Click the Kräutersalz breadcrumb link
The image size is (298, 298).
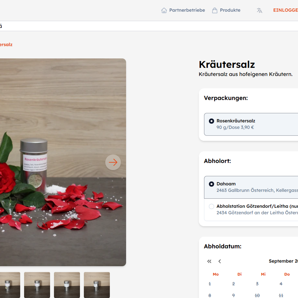click(6, 45)
